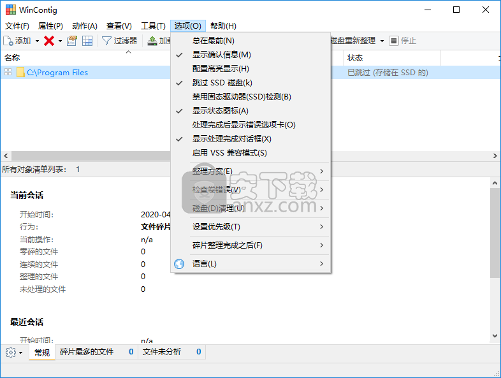Screen dimensions: 501x378
Task: Open the 工具(T) menu
Action: tap(153, 26)
